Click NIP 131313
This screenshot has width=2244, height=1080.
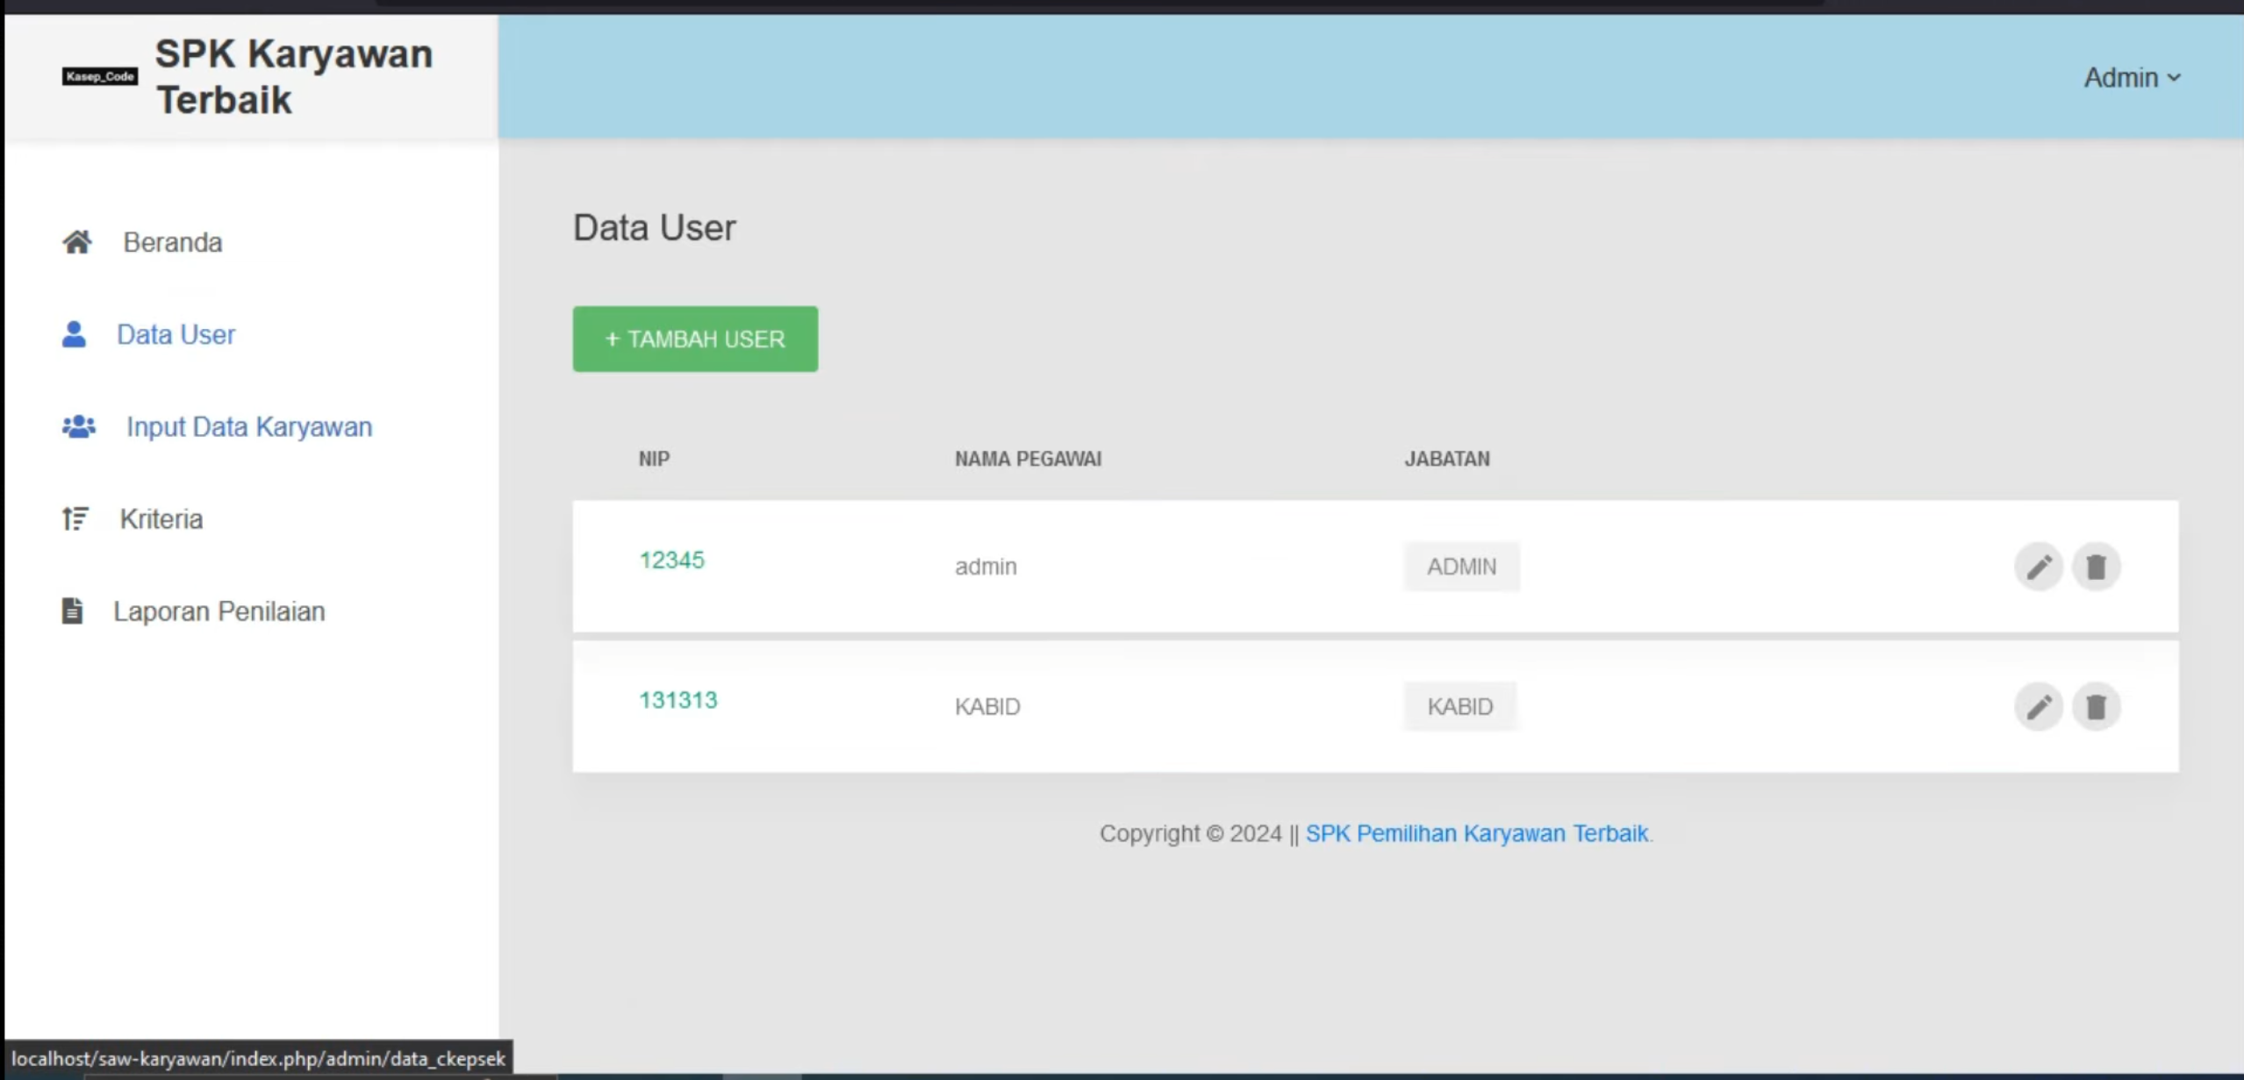click(x=678, y=700)
